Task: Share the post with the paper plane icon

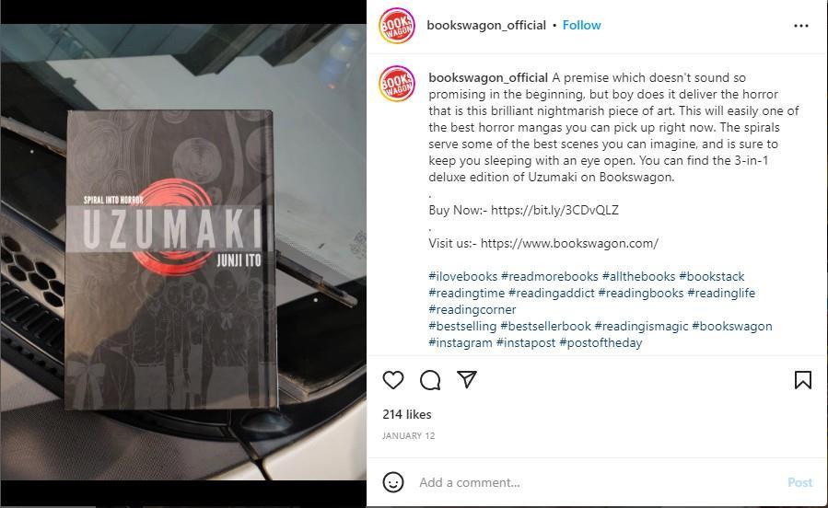Action: 467,379
